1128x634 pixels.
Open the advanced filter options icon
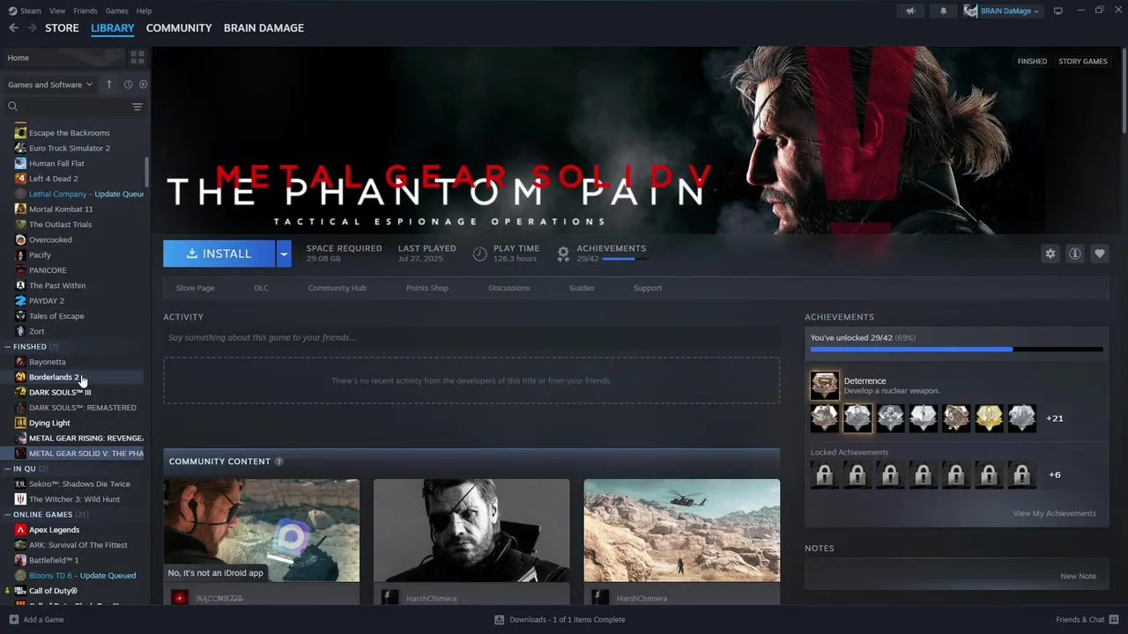point(137,107)
